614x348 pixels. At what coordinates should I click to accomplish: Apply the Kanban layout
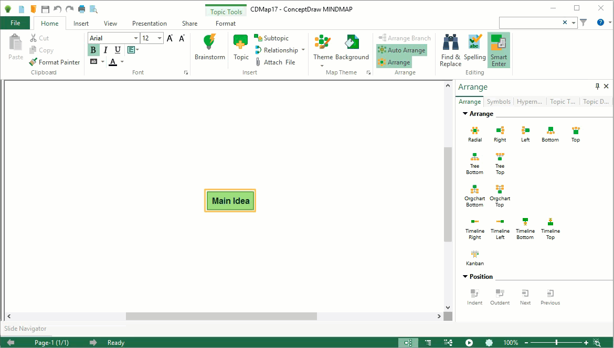tap(474, 258)
